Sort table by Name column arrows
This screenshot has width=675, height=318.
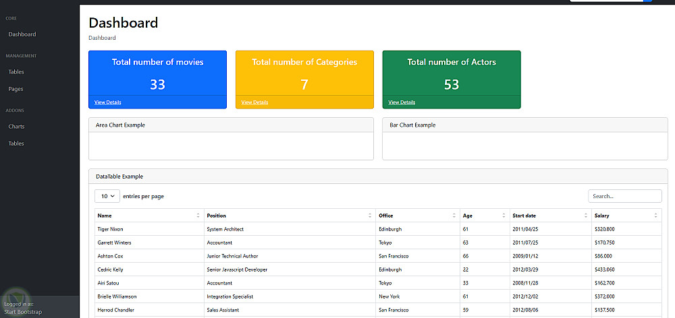click(198, 216)
